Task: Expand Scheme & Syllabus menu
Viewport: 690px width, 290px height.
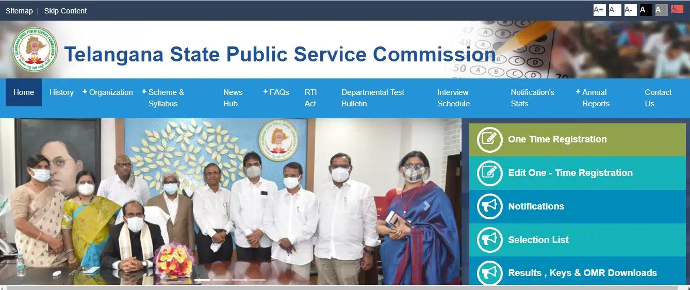Action: pyautogui.click(x=163, y=98)
